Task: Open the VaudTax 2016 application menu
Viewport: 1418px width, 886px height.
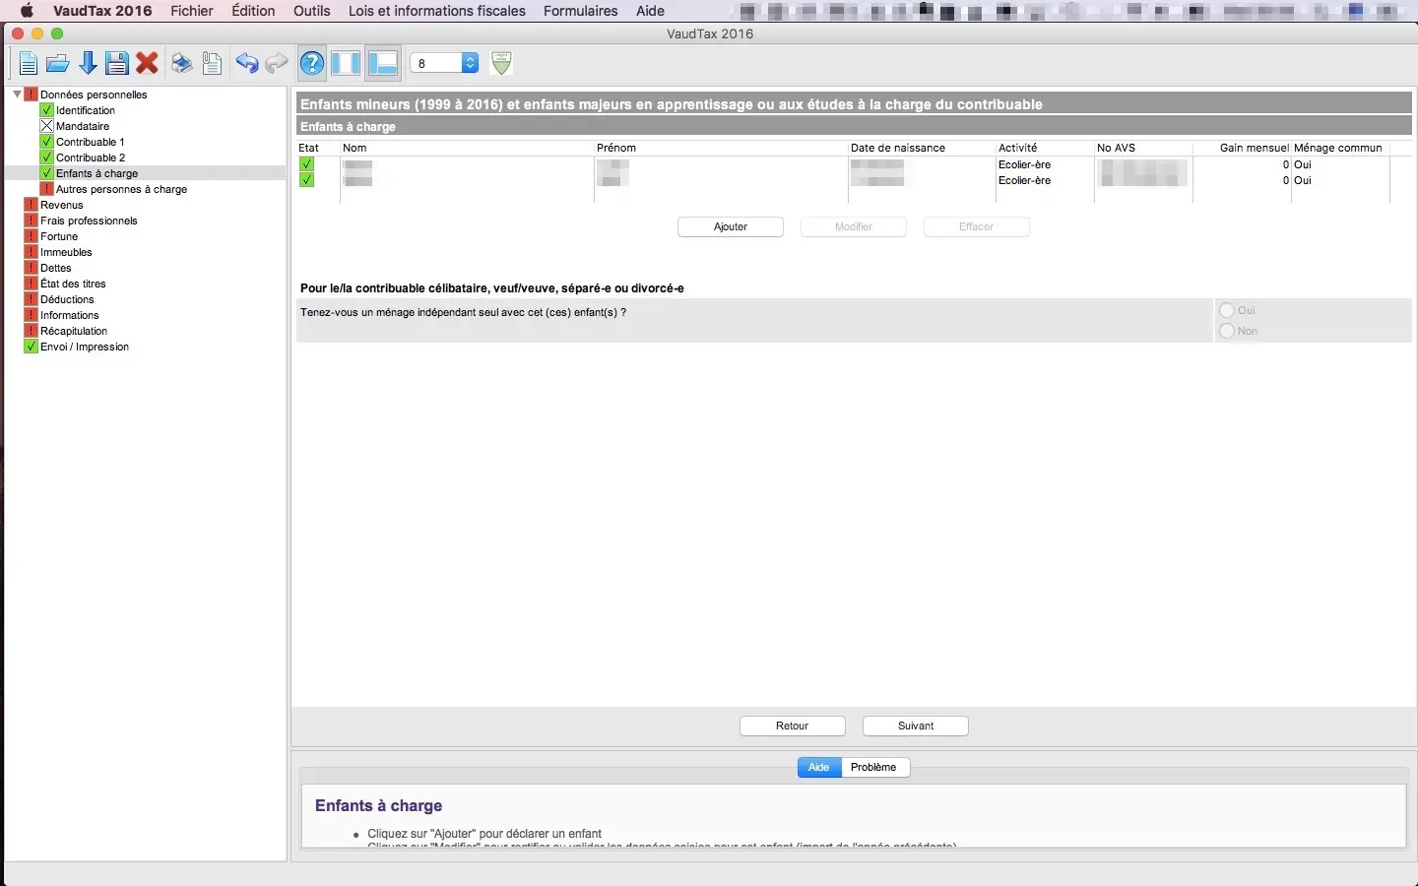Action: pos(102,11)
